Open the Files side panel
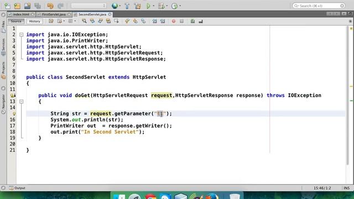The image size is (354, 199). point(3,27)
